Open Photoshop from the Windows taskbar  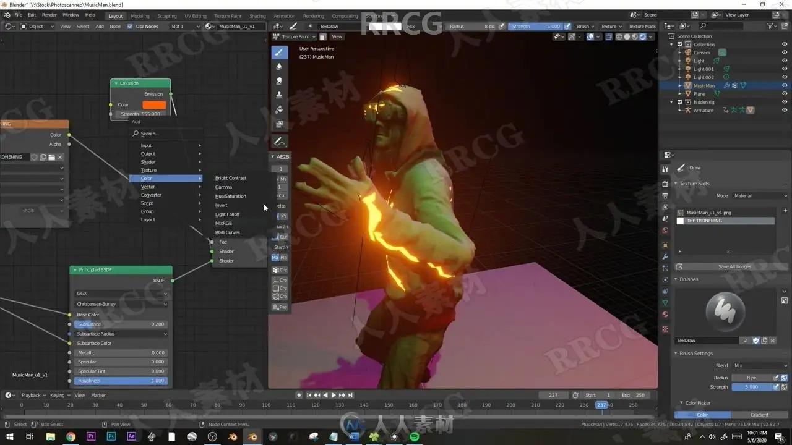(111, 437)
